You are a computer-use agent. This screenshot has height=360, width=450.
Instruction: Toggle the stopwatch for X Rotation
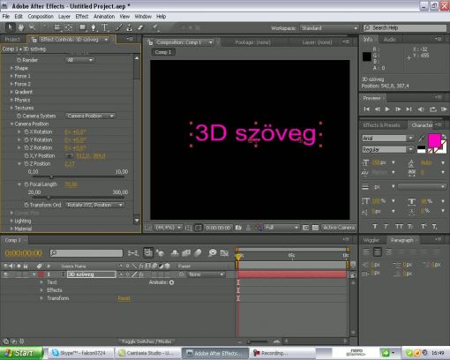click(26, 131)
